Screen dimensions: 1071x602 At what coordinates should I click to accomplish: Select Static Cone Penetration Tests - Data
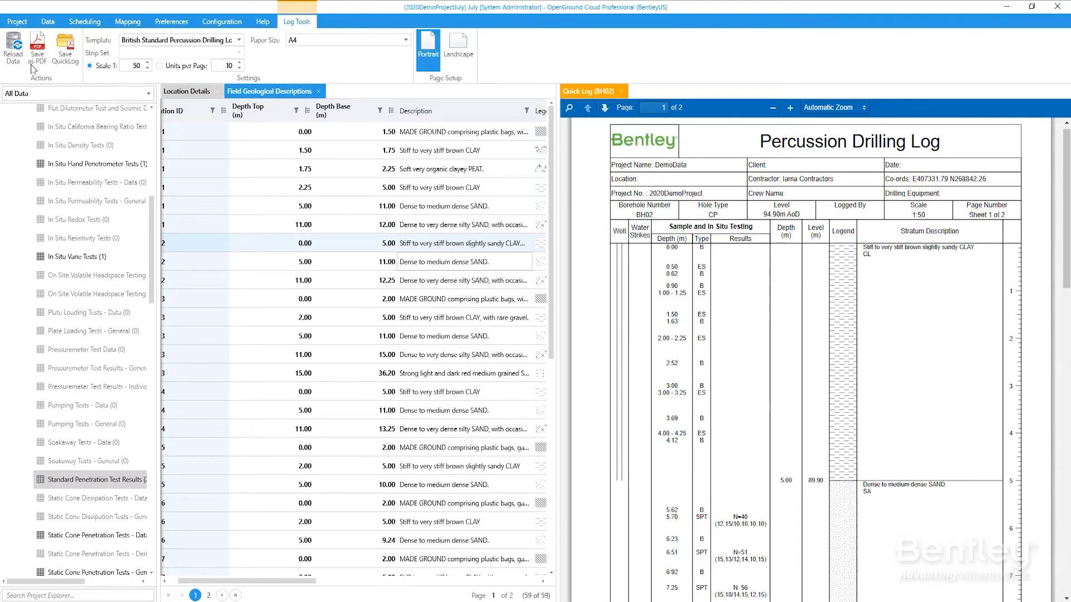coord(97,535)
